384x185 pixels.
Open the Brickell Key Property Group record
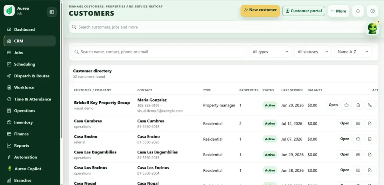[333, 105]
